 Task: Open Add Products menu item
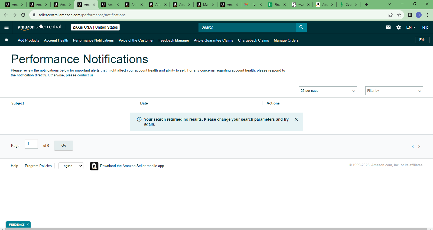[28, 40]
